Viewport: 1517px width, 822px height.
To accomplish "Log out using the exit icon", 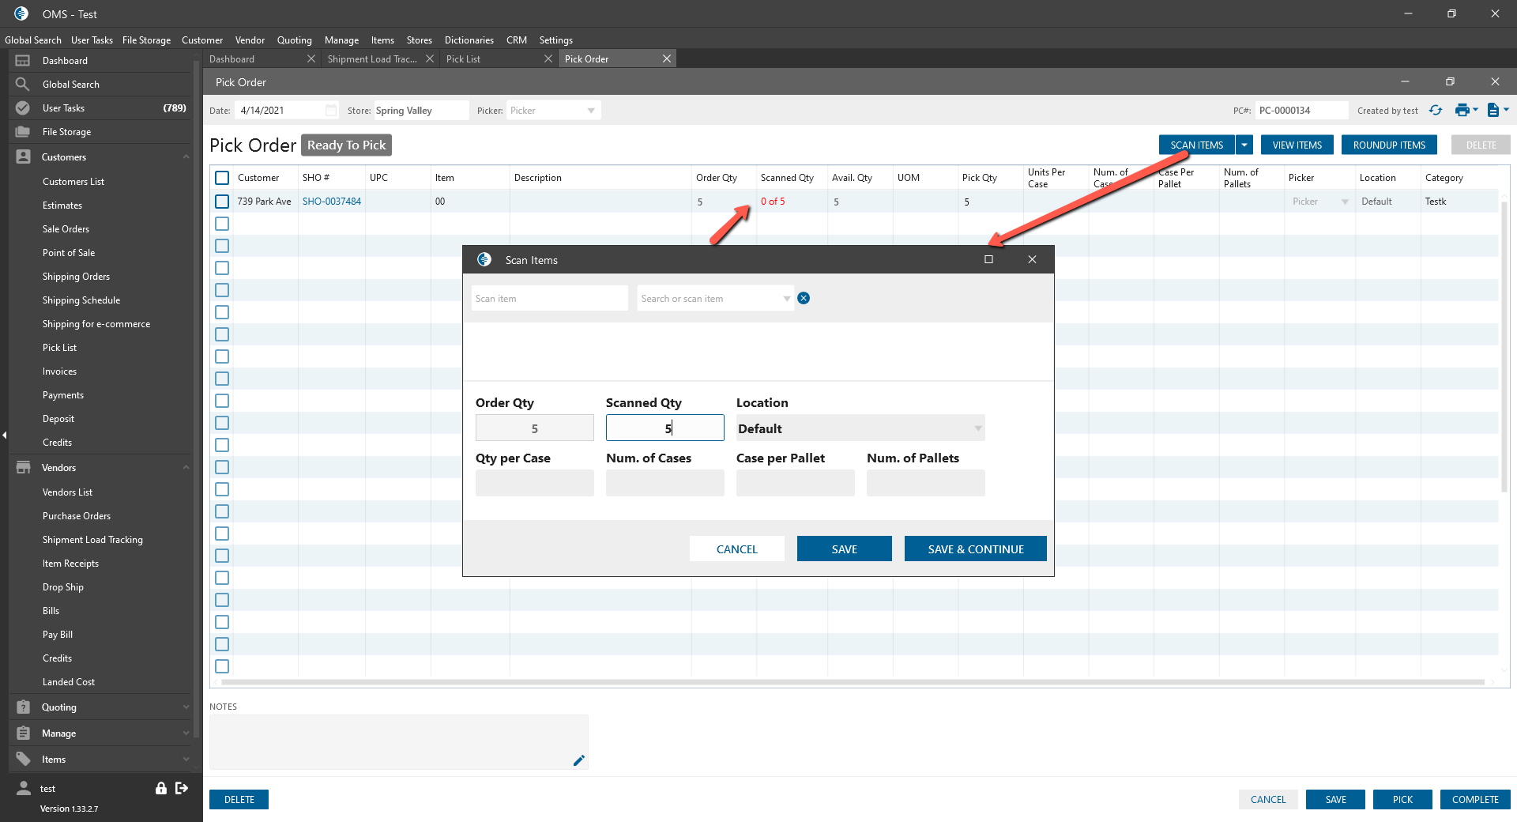I will (182, 788).
